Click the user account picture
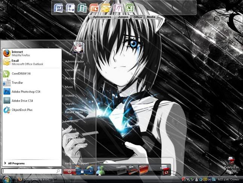 click(x=79, y=48)
